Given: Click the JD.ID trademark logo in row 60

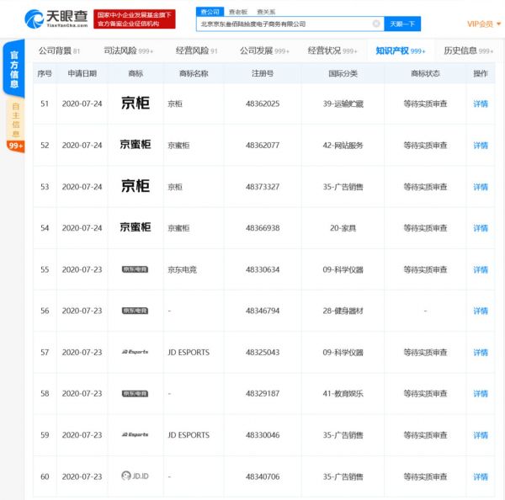Looking at the screenshot, I should pos(136,476).
